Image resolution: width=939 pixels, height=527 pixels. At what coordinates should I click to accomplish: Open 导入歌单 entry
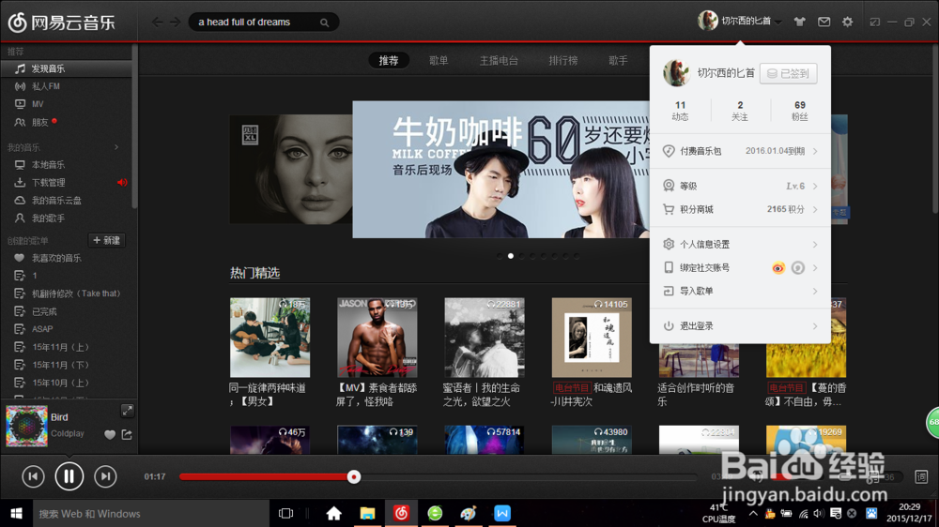pos(740,291)
